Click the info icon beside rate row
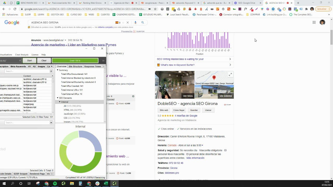The height and width of the screenshot is (187, 333). pyautogui.click(x=133, y=96)
